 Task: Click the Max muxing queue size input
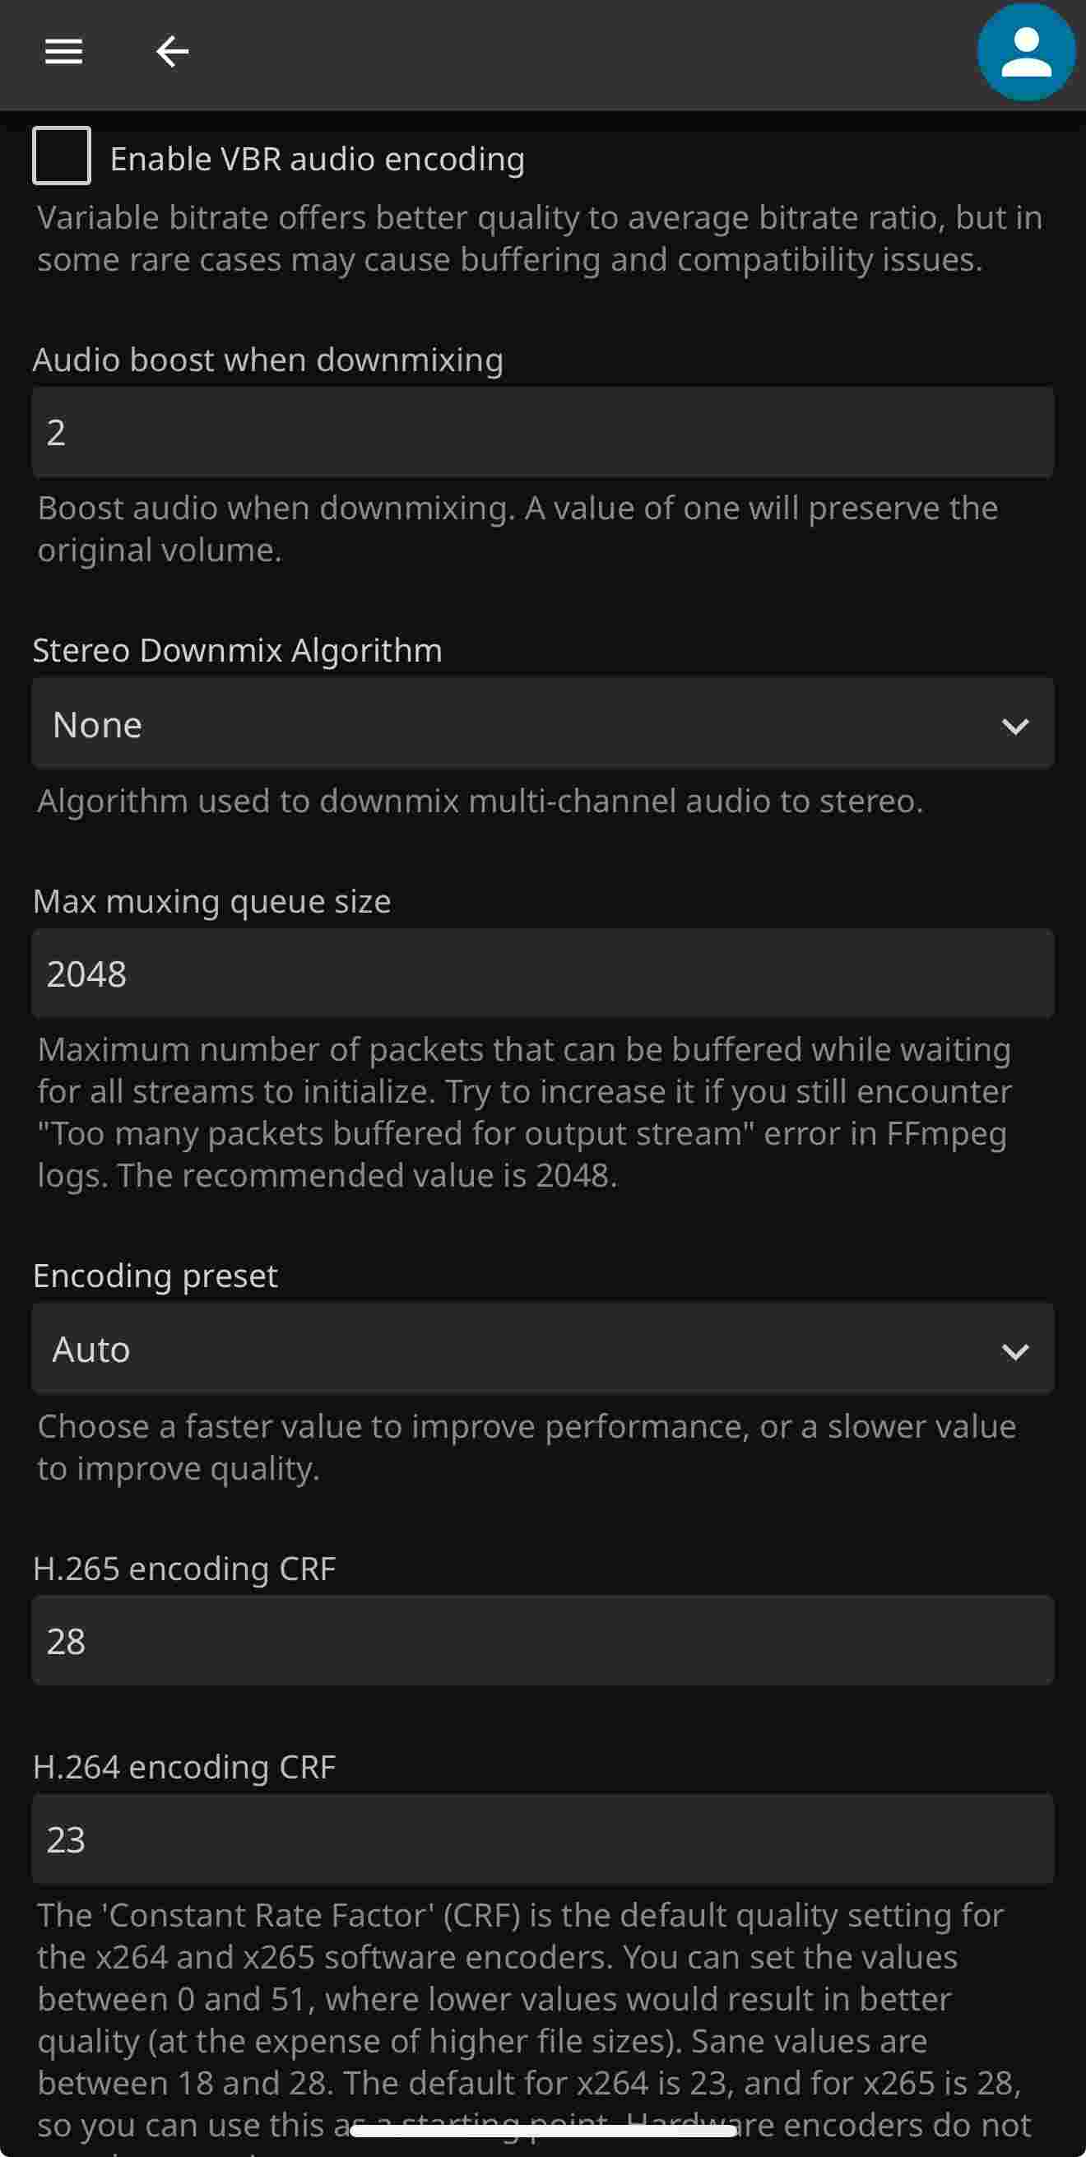tap(542, 974)
